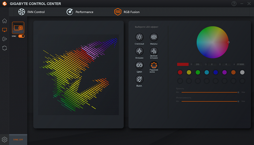
Task: Switch to the Performance tab
Action: pos(80,12)
